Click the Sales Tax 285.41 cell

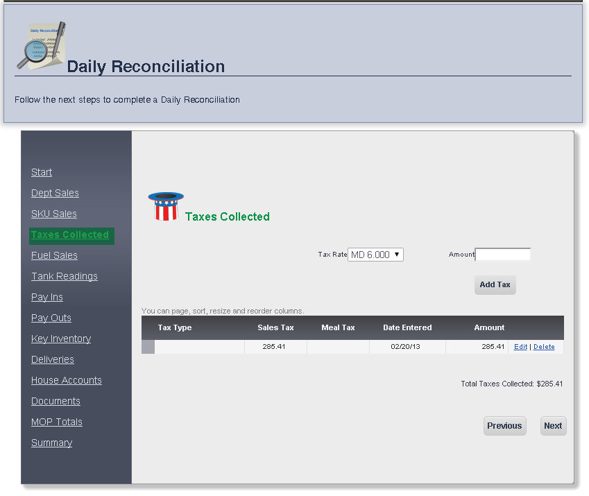275,347
